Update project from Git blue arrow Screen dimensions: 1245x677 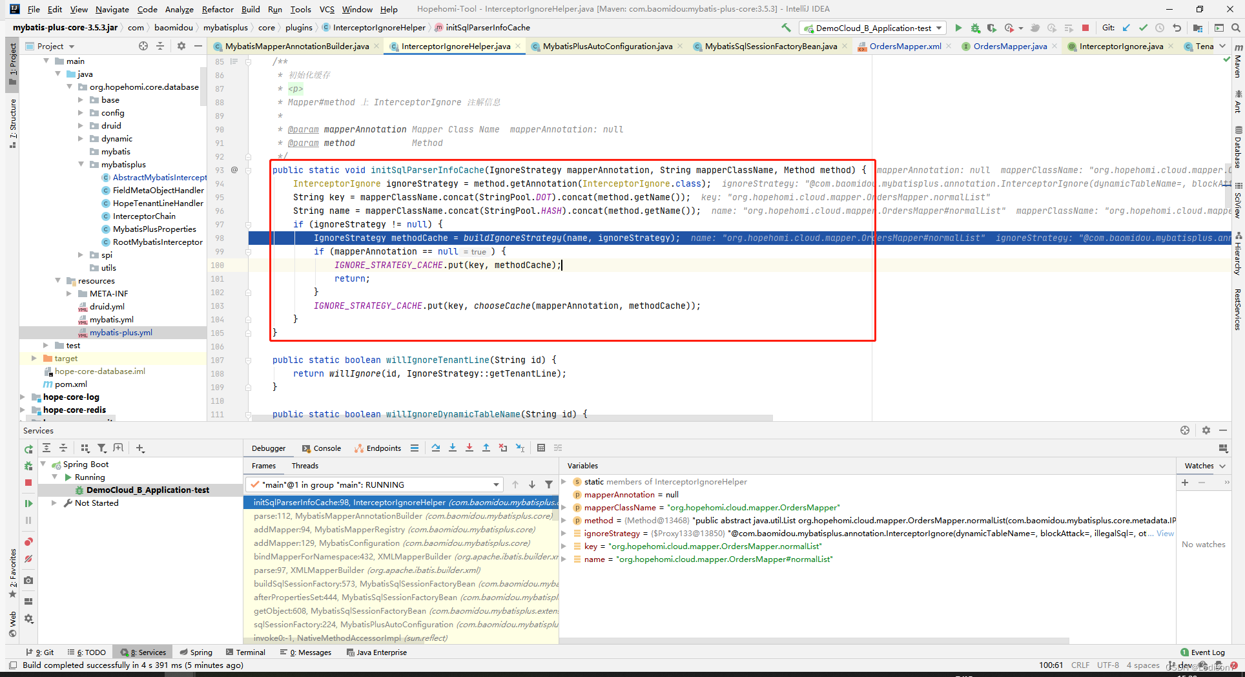(x=1126, y=28)
